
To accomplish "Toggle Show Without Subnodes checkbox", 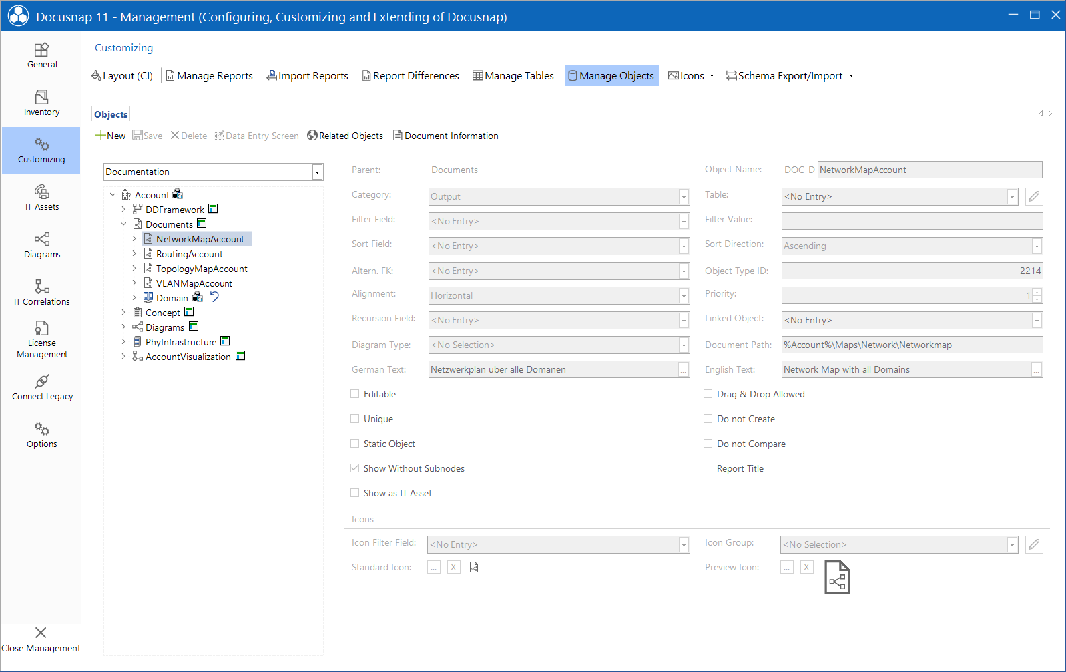I will point(355,468).
